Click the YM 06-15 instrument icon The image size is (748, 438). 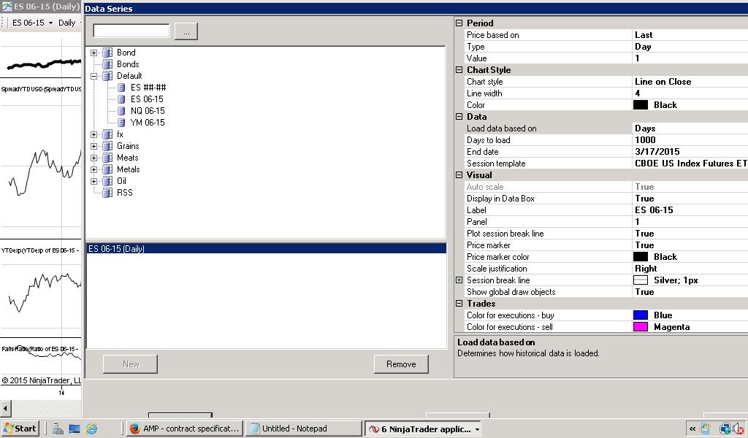121,123
